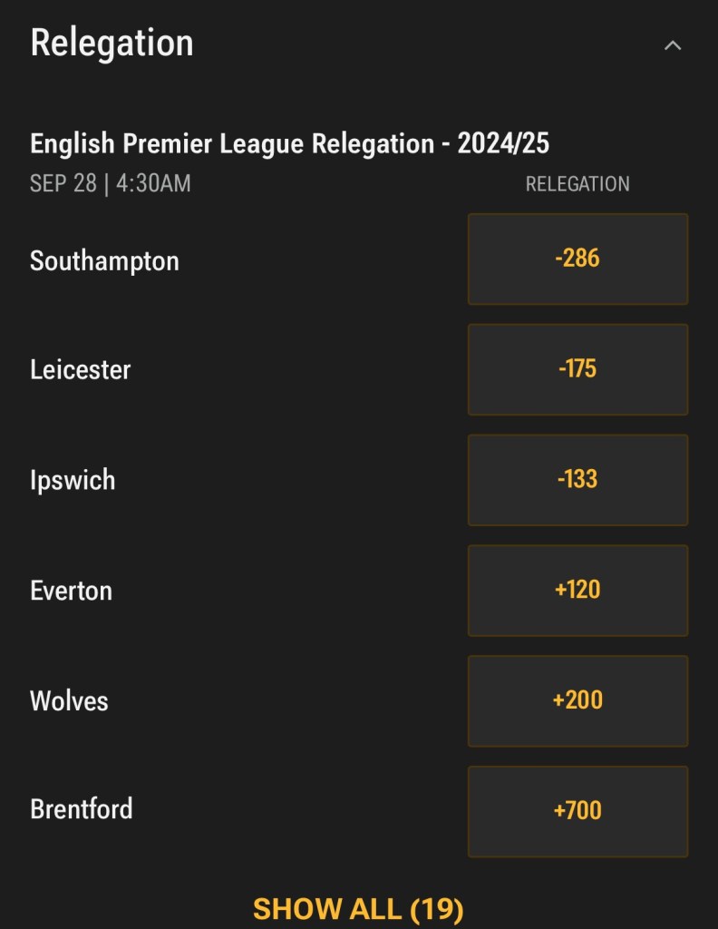Screen dimensions: 718x929
Task: Click the Ipswich team label
Action: click(x=73, y=480)
